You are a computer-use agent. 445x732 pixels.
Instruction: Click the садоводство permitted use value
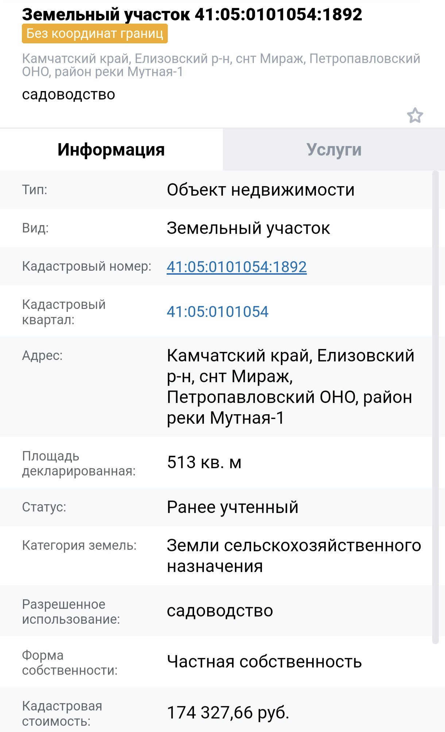[x=220, y=611]
